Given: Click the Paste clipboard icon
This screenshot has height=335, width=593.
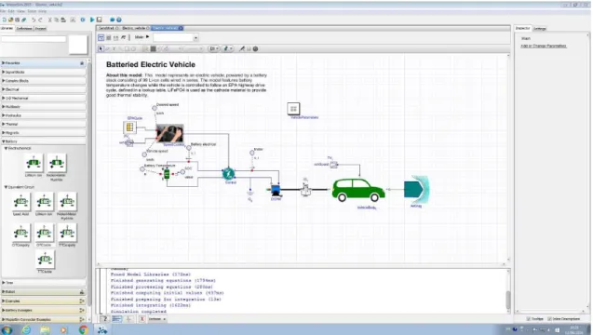Looking at the screenshot, I should coord(63,20).
